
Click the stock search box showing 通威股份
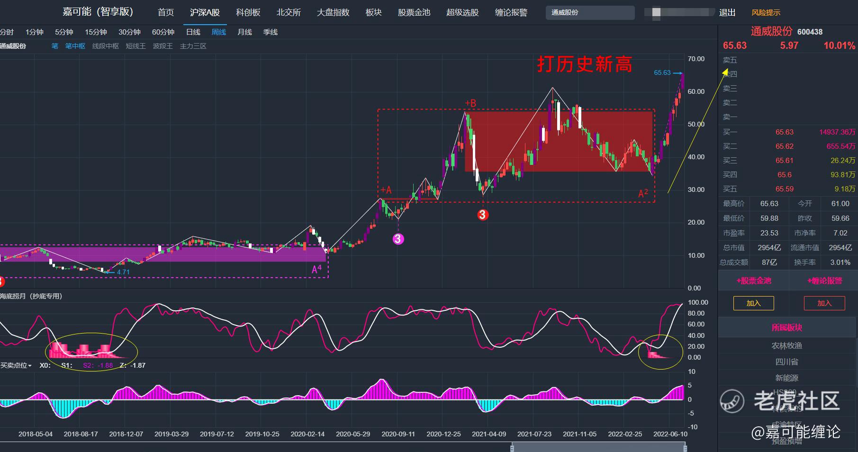pyautogui.click(x=590, y=13)
